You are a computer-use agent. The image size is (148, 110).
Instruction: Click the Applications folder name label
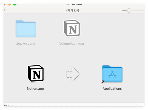(x=112, y=89)
